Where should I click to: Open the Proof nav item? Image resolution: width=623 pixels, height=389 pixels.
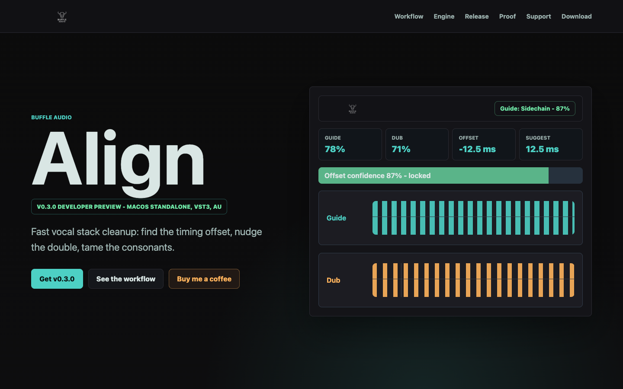coord(507,16)
